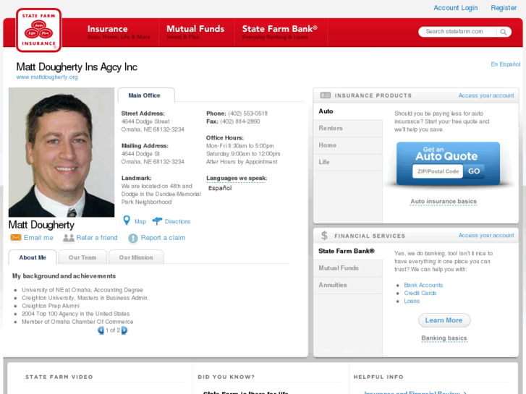Click the phone number (402) 553-0518
The width and height of the screenshot is (526, 394).
point(248,114)
